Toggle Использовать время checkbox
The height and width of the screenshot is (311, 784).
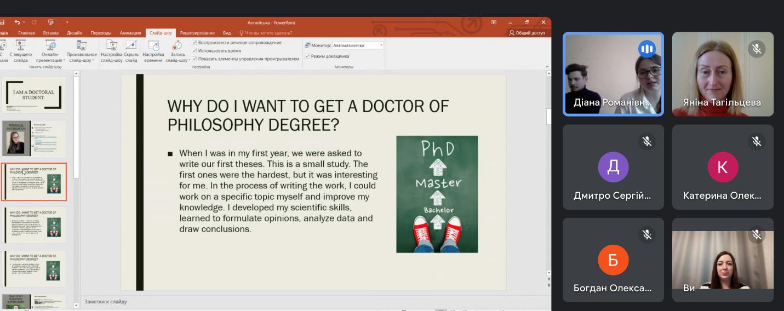tap(194, 50)
